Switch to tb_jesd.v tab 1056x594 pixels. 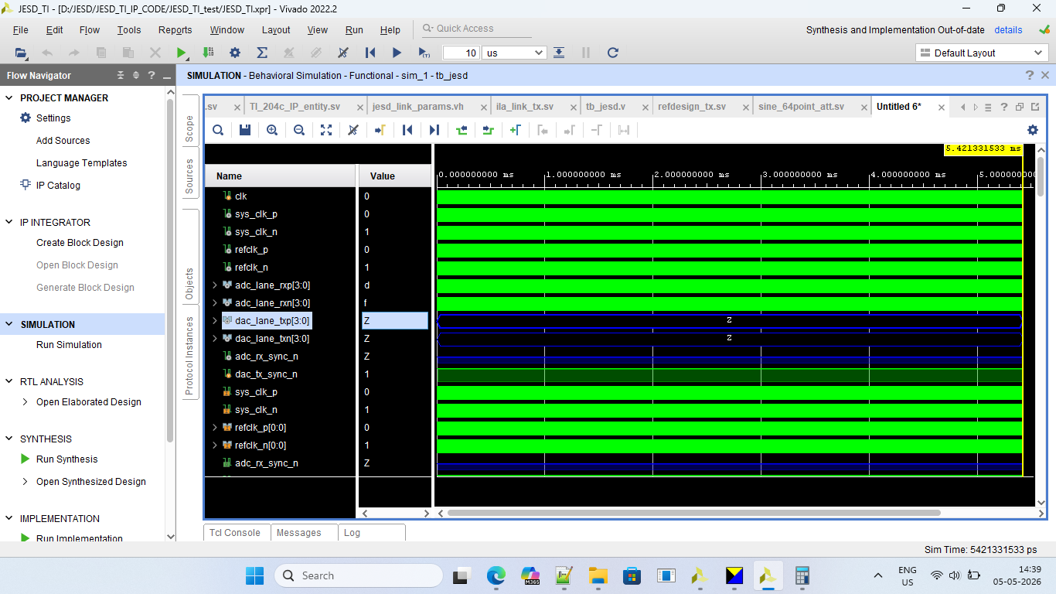(605, 107)
